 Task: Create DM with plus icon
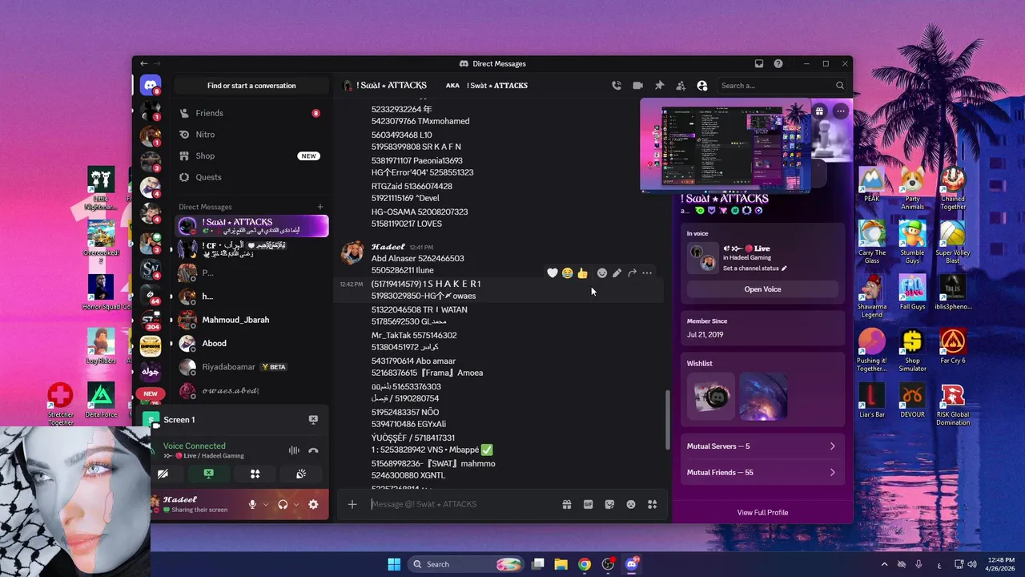pyautogui.click(x=320, y=207)
